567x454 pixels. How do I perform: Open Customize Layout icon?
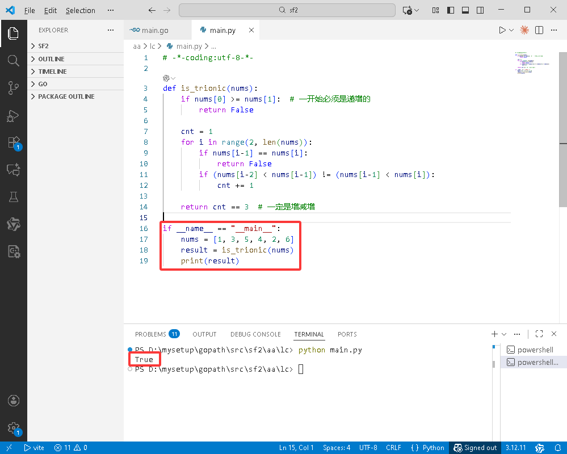click(435, 10)
